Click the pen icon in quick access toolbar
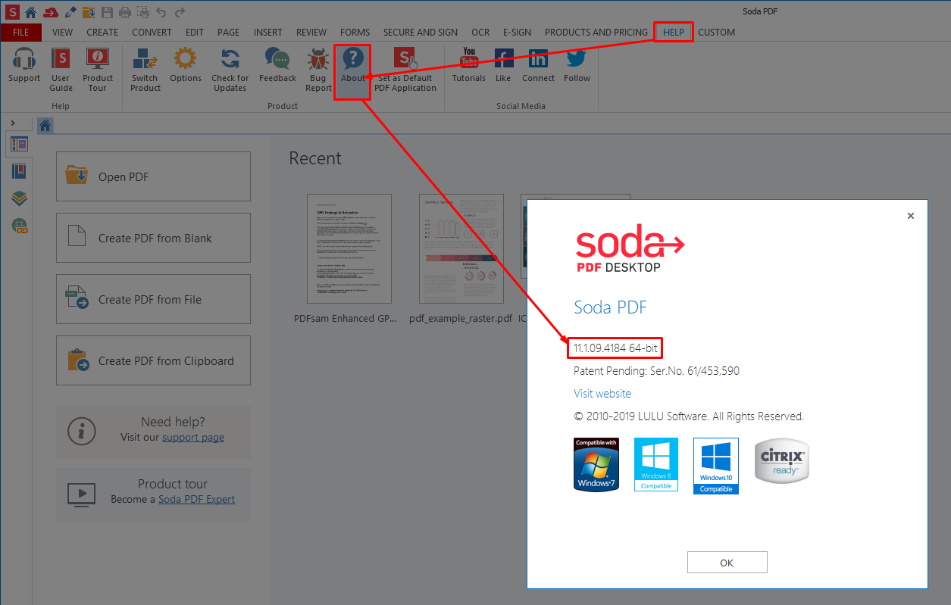Image resolution: width=951 pixels, height=605 pixels. click(70, 11)
